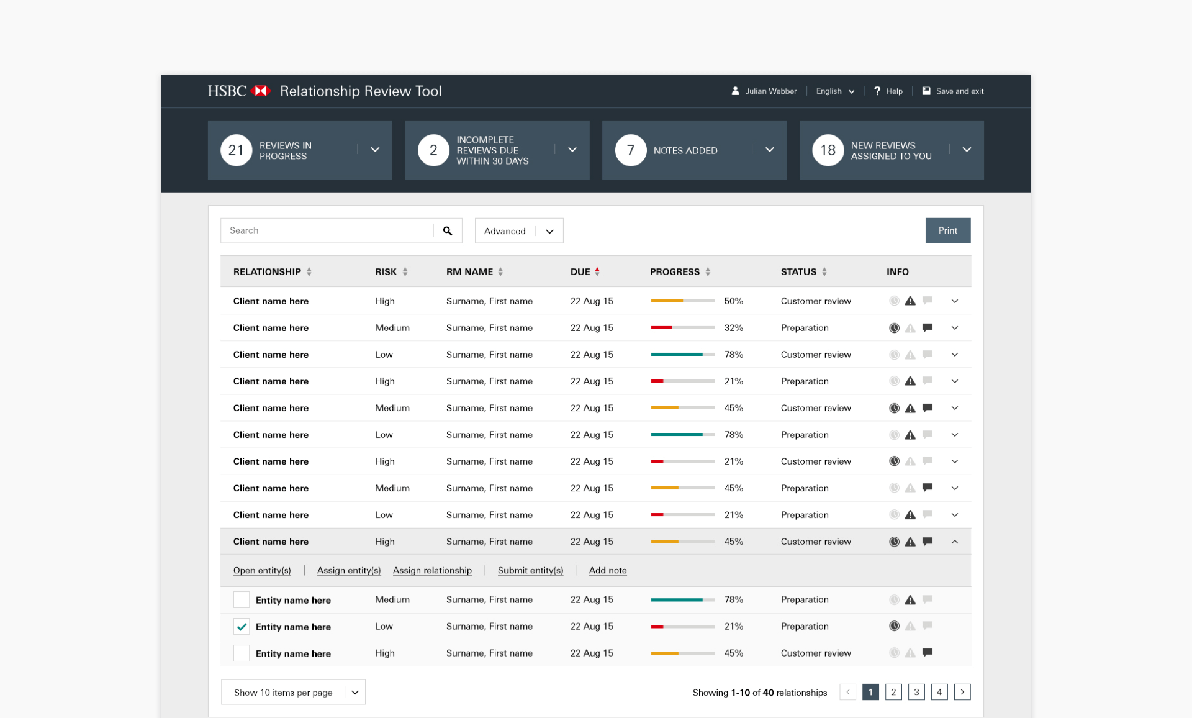The image size is (1192, 718).
Task: Open the English language menu
Action: (835, 91)
